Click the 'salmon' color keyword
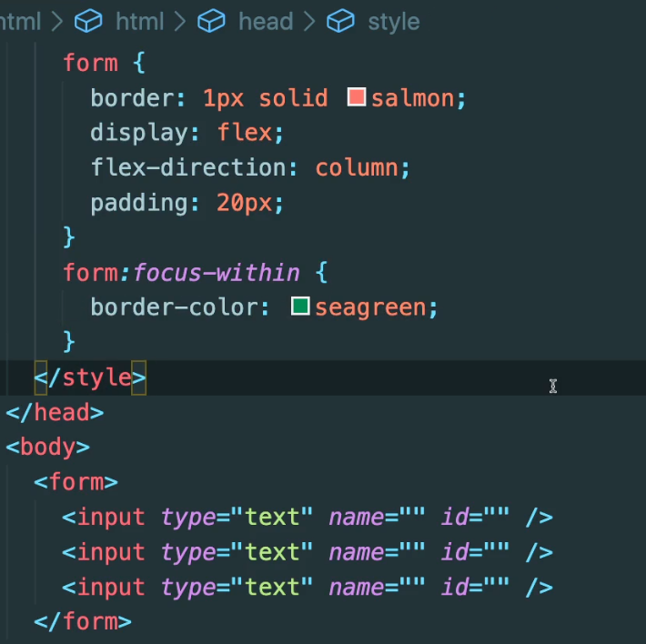Screen dimensions: 646x644 click(413, 98)
